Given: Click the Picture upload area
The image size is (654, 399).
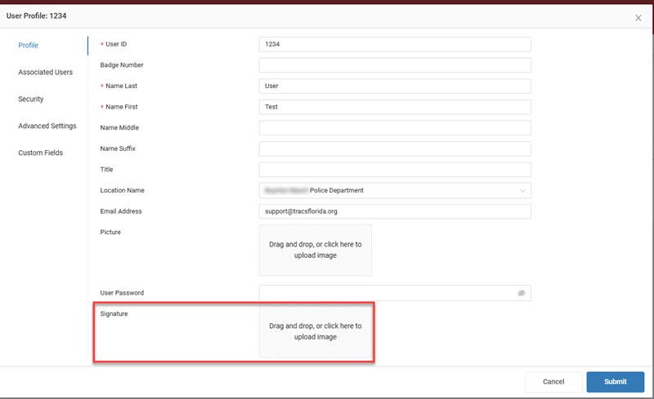Looking at the screenshot, I should 316,250.
